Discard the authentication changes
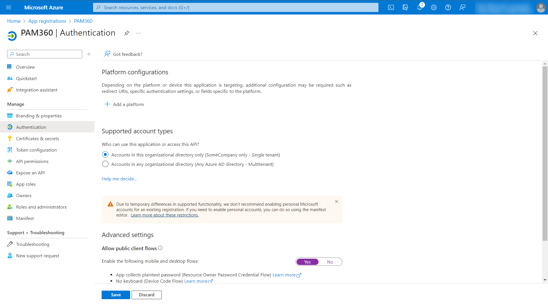The height and width of the screenshot is (306, 548). pos(147,295)
